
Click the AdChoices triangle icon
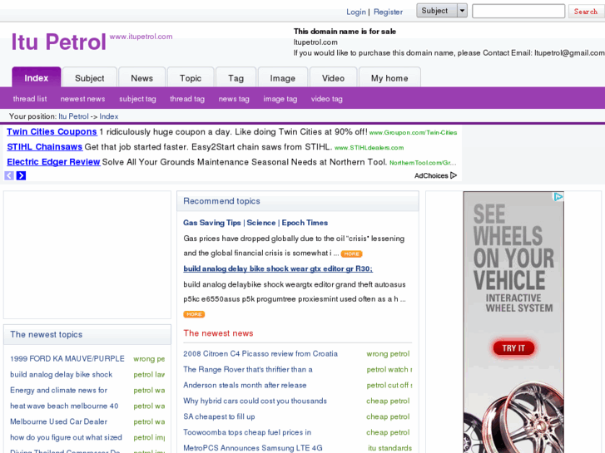tap(454, 175)
